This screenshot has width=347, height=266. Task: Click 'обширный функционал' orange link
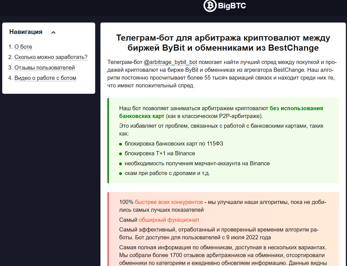169,220
